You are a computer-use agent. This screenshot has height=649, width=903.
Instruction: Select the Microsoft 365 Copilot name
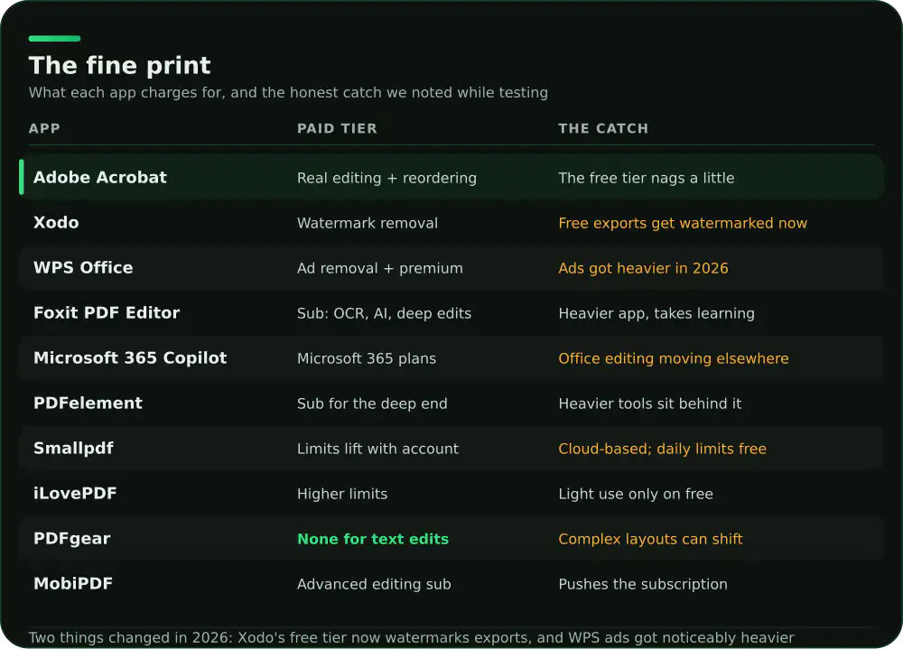pyautogui.click(x=130, y=357)
